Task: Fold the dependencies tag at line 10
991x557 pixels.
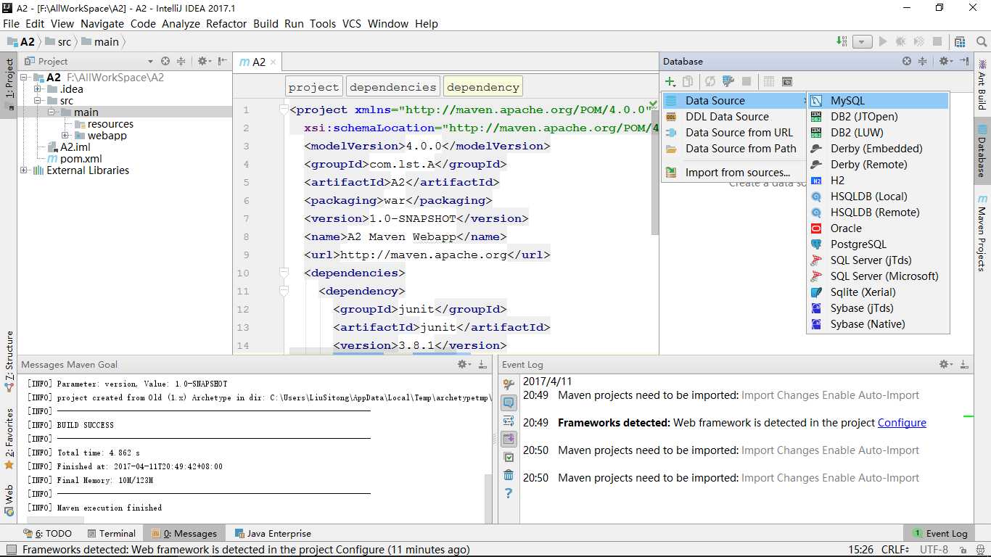Action: [x=284, y=273]
